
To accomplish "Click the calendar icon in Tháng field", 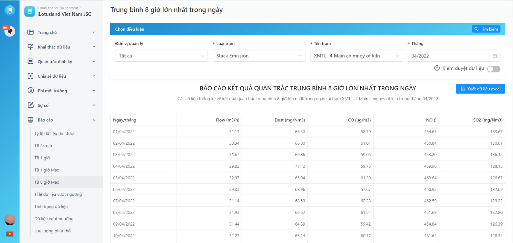I will (x=495, y=56).
